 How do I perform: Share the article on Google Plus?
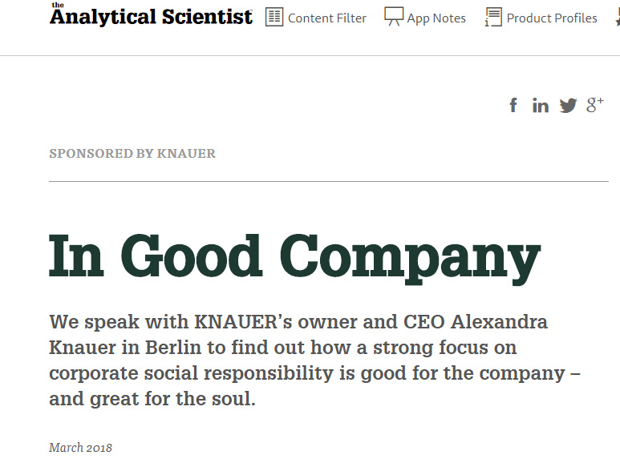(594, 105)
